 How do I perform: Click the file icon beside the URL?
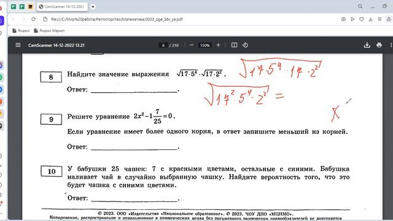tap(45, 19)
